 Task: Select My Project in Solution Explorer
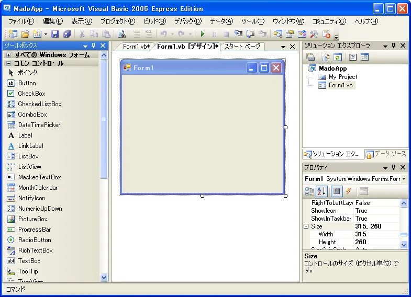click(x=343, y=77)
